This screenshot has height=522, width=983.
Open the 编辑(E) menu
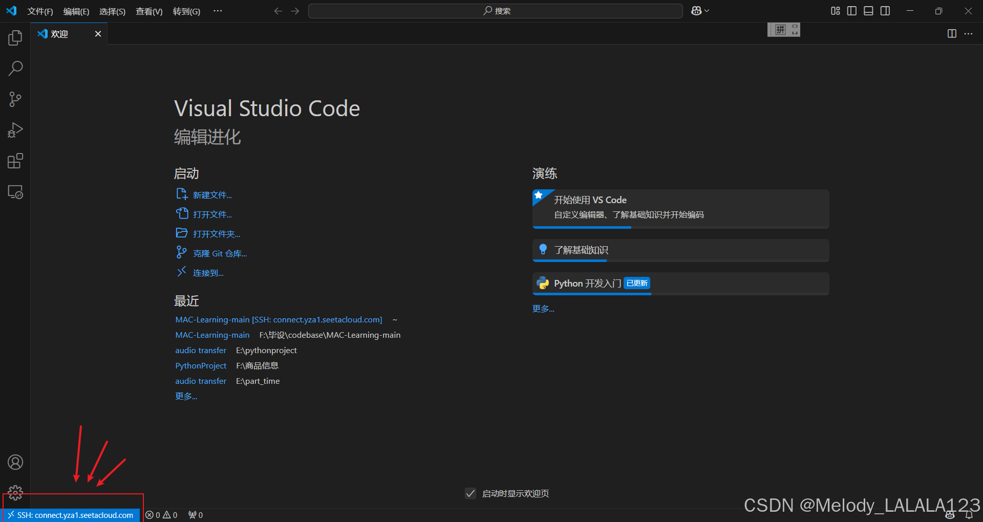pyautogui.click(x=76, y=11)
